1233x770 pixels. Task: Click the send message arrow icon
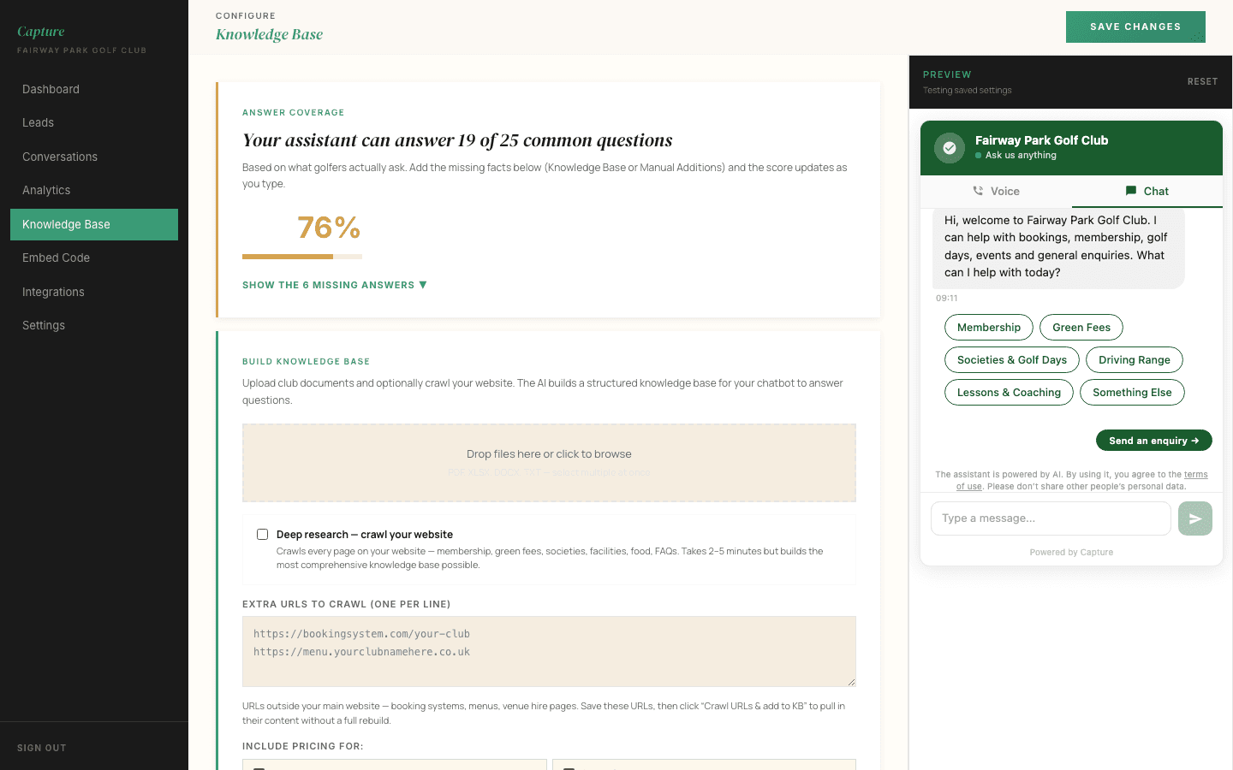[1195, 518]
